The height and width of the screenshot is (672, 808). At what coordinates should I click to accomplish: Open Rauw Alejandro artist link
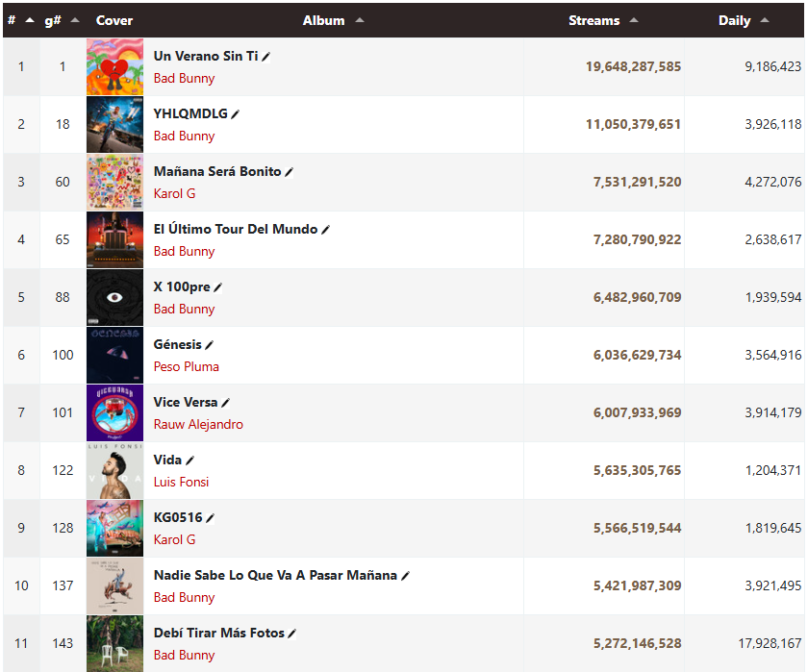coord(198,424)
